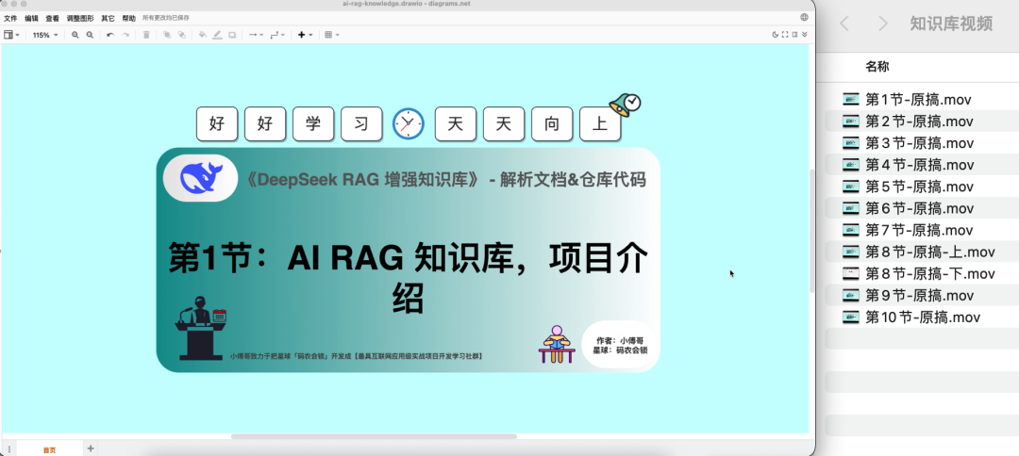This screenshot has width=1019, height=456.
Task: Open the pages menu dots icon
Action: point(8,448)
